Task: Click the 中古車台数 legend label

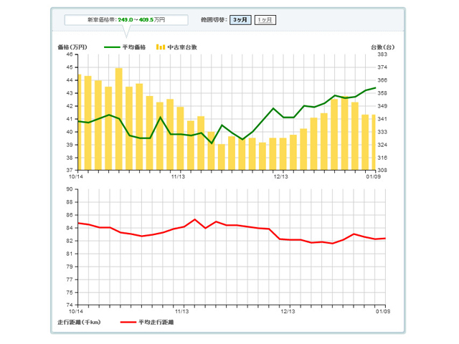Action: pos(182,47)
